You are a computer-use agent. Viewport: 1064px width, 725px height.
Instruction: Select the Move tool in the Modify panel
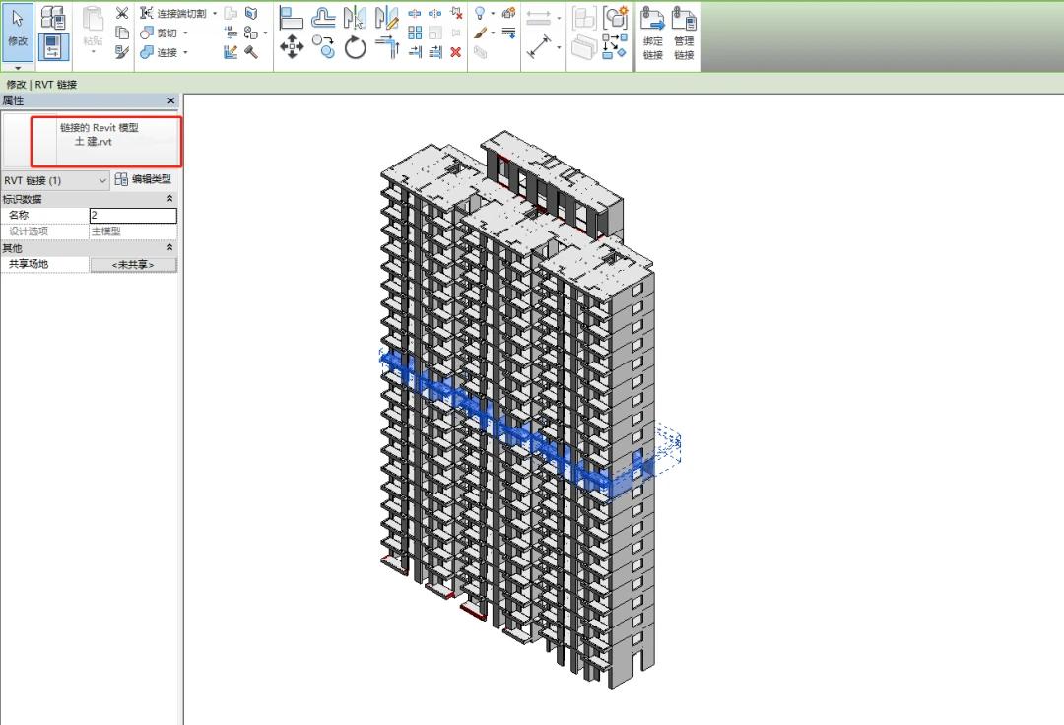tap(294, 47)
